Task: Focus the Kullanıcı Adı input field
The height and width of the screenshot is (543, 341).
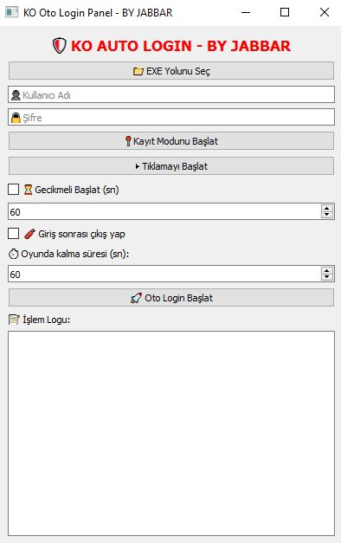Action: [171, 94]
